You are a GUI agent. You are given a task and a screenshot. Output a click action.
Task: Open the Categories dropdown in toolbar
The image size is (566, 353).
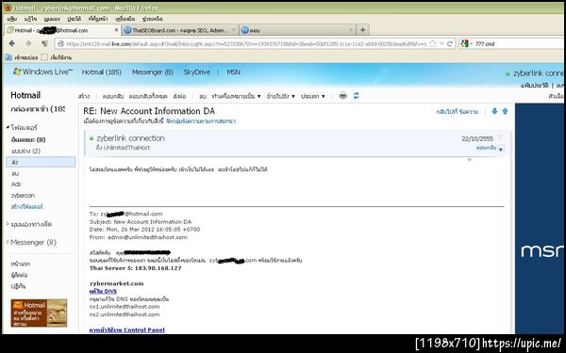[x=313, y=96]
